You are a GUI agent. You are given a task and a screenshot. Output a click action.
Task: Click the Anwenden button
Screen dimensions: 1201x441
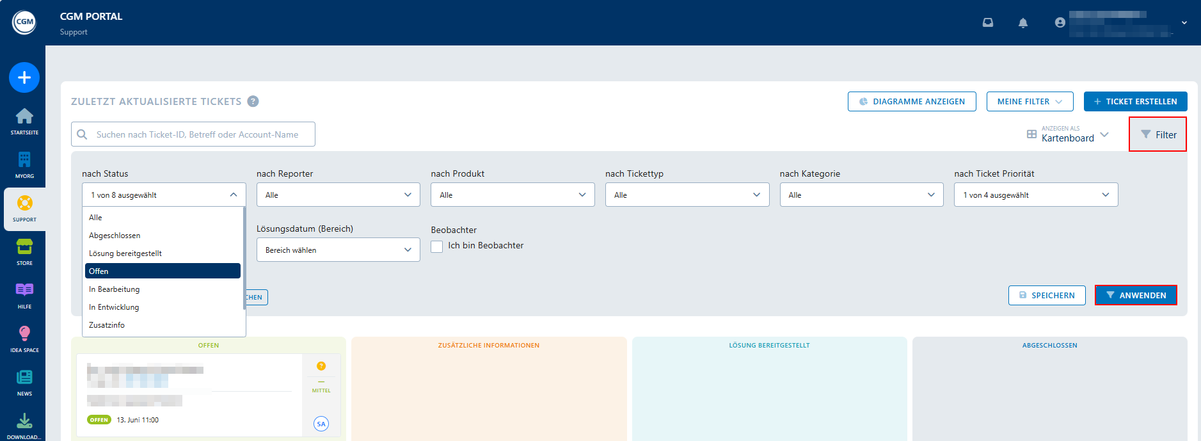pyautogui.click(x=1135, y=295)
